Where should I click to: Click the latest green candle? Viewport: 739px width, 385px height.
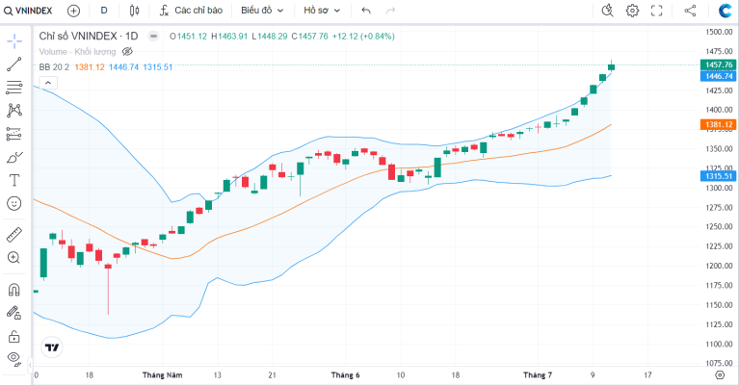[611, 66]
